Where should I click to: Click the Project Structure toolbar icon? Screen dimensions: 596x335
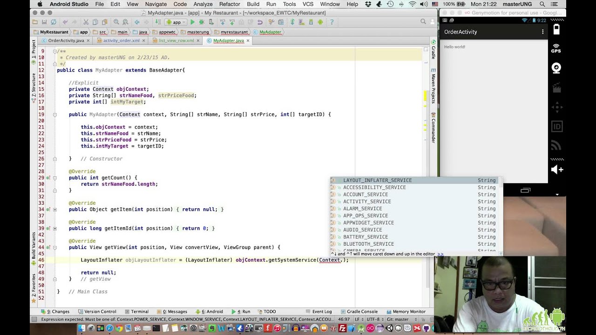[281, 22]
